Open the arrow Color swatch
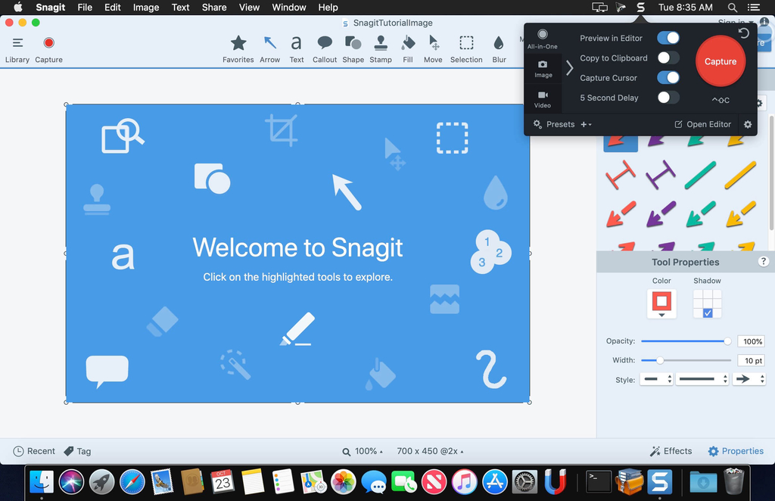This screenshot has height=501, width=775. click(661, 301)
